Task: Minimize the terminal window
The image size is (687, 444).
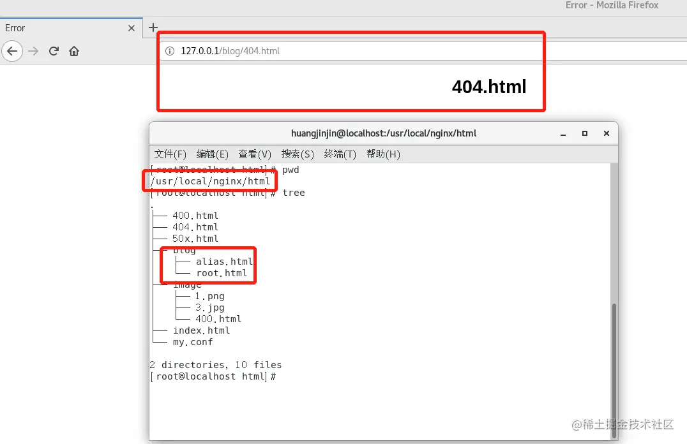Action: click(563, 133)
